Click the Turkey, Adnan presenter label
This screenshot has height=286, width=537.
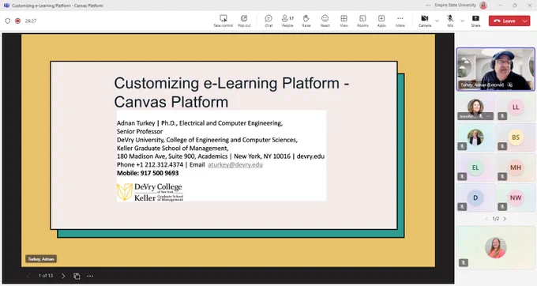(x=41, y=259)
